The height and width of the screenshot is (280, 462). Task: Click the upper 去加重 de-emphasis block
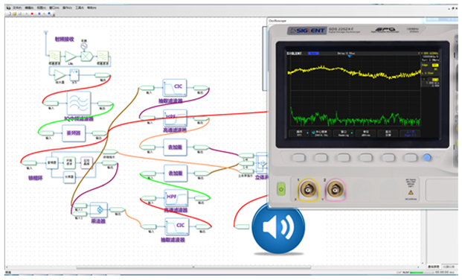pos(175,147)
